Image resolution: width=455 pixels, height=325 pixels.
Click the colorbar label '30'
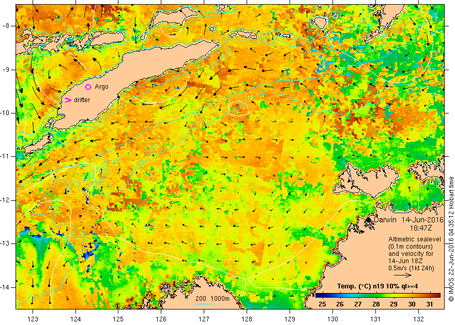pyautogui.click(x=412, y=304)
